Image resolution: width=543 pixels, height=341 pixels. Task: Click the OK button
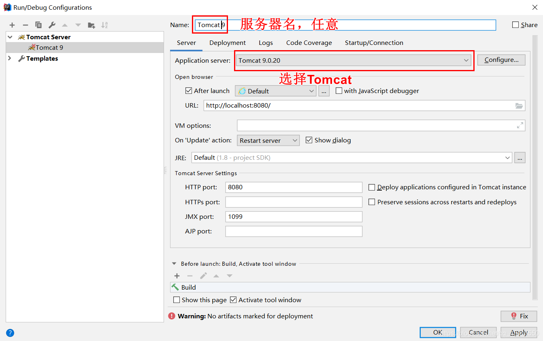point(438,333)
